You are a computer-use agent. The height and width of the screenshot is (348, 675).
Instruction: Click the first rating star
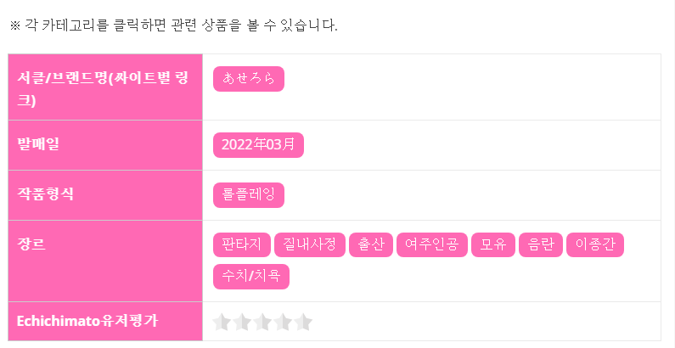[222, 323]
